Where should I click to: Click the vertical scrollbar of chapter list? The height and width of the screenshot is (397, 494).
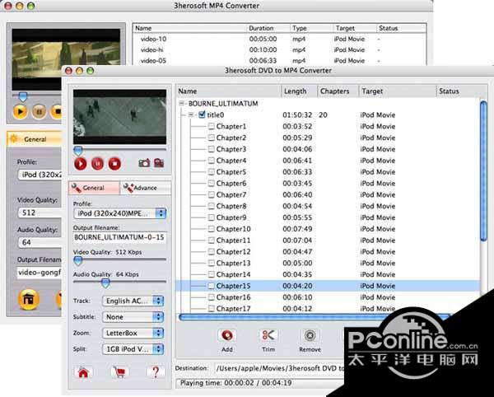pyautogui.click(x=483, y=170)
